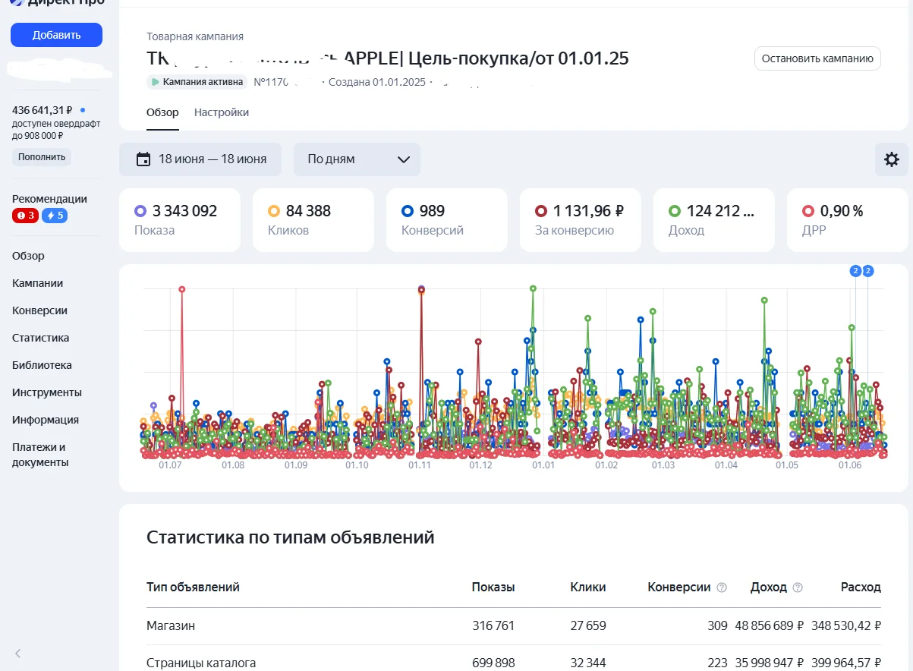Click the calendar icon in date range
913x671 pixels.
pos(143,159)
